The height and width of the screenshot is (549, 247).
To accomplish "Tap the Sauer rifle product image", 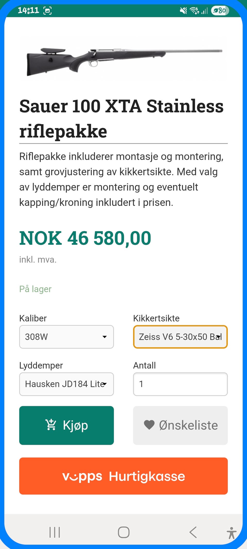I will [123, 60].
